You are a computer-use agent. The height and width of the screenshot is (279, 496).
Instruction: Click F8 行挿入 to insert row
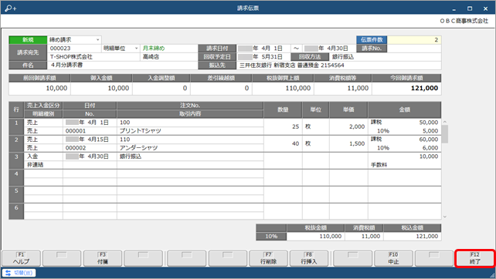coord(309,258)
